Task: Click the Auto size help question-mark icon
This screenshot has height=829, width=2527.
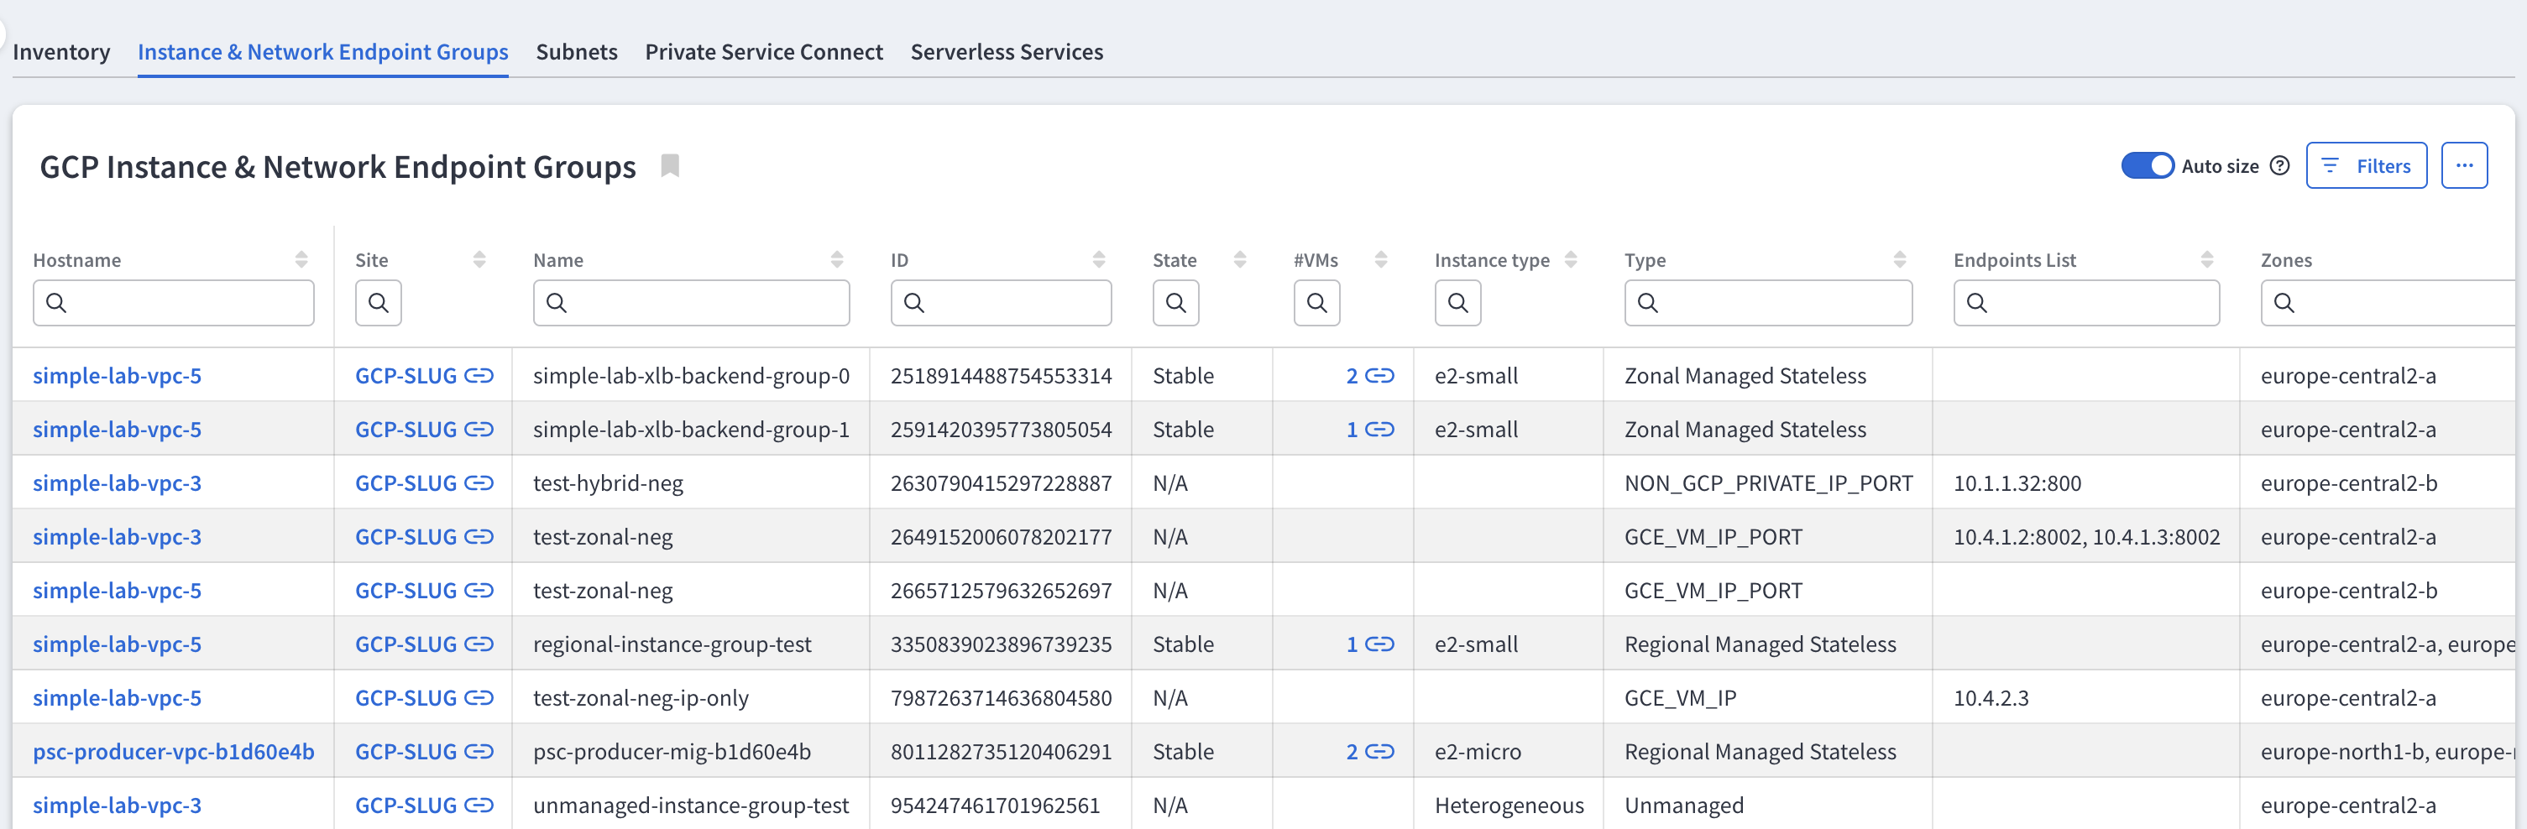Action: pos(2280,165)
